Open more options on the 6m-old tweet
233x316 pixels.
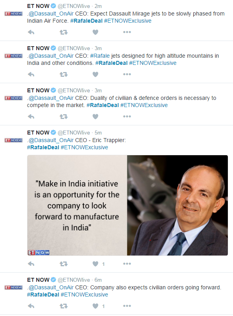tap(127, 306)
